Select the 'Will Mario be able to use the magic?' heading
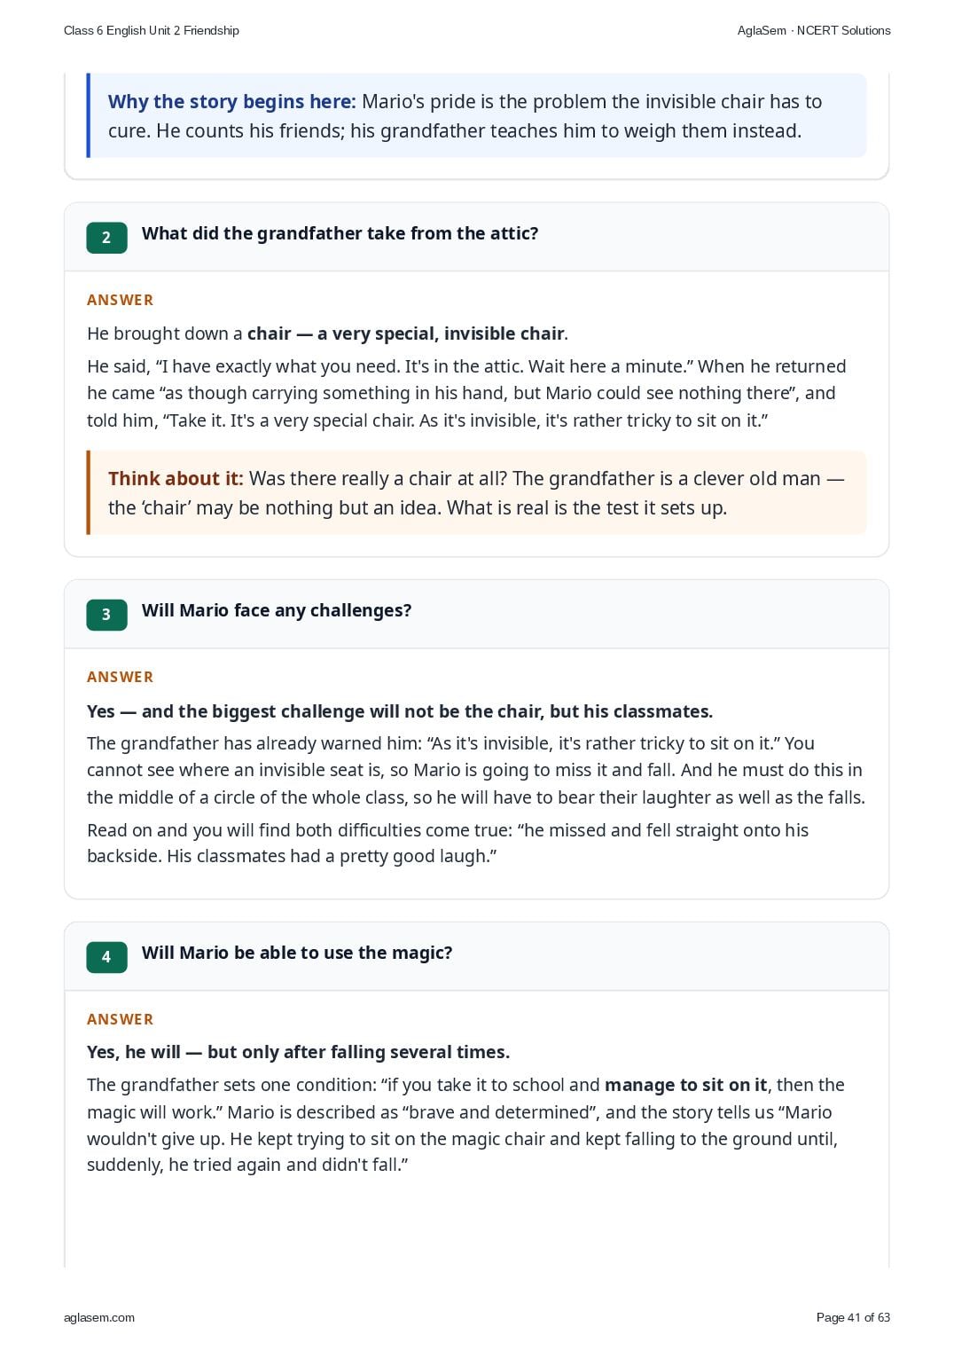This screenshot has width=954, height=1350. click(x=297, y=953)
